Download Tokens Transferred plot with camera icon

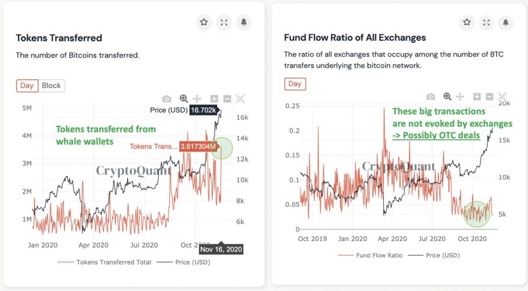point(167,99)
